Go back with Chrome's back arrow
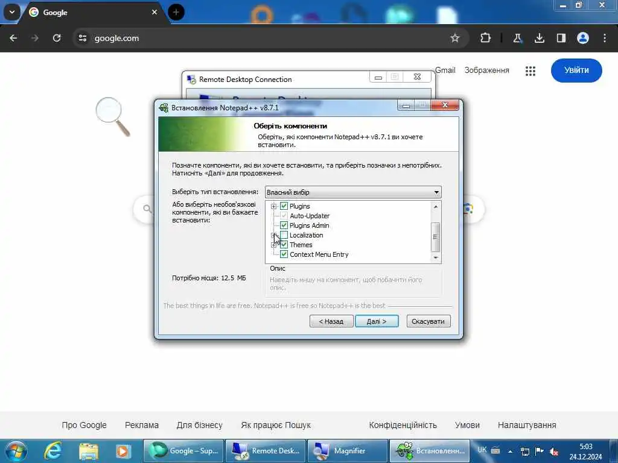This screenshot has height=463, width=618. point(13,38)
